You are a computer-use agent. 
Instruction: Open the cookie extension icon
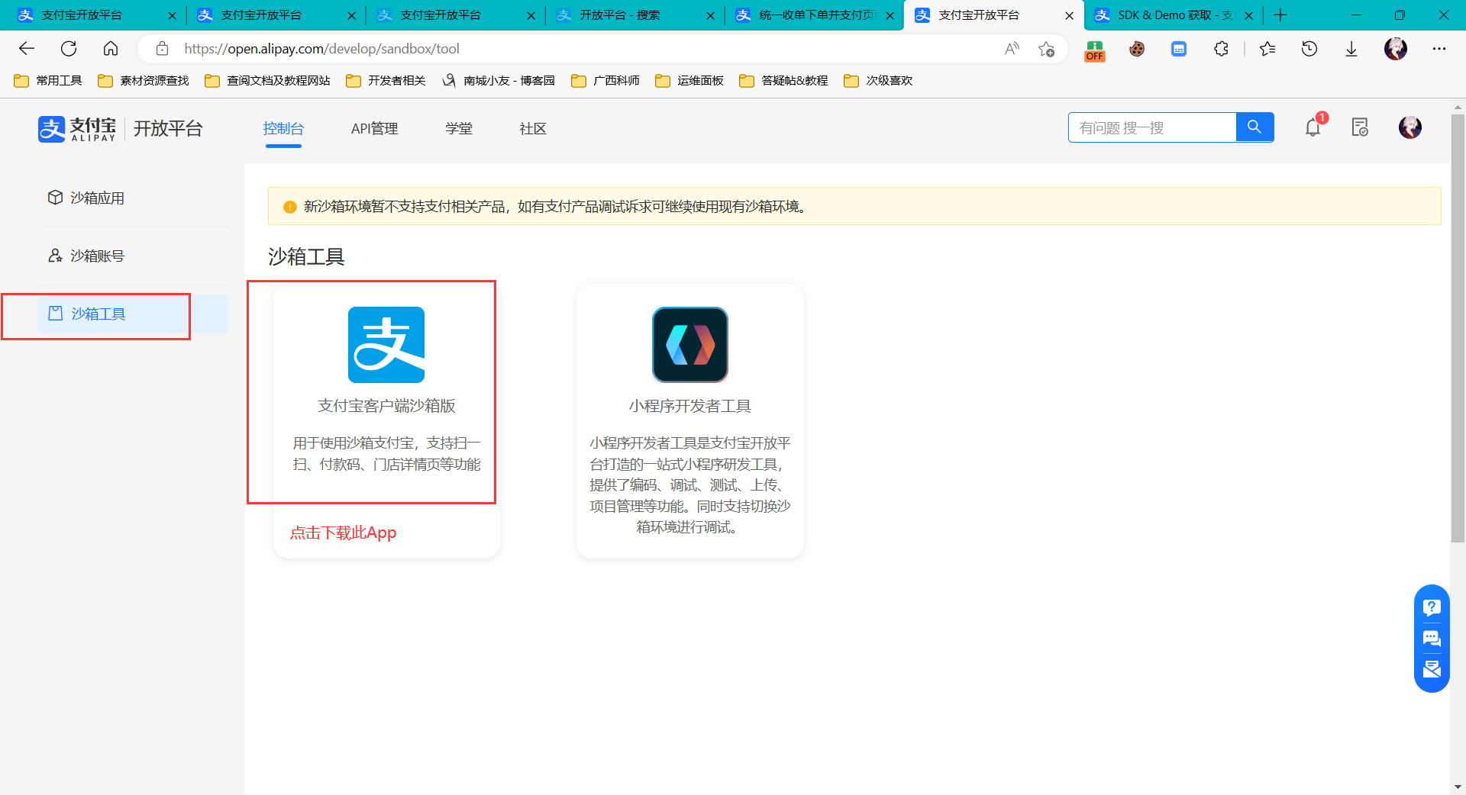click(x=1137, y=49)
